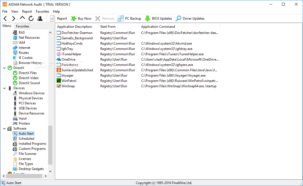Viewport: 303px width, 186px height.
Task: Refresh the current page
Action: 31,19
